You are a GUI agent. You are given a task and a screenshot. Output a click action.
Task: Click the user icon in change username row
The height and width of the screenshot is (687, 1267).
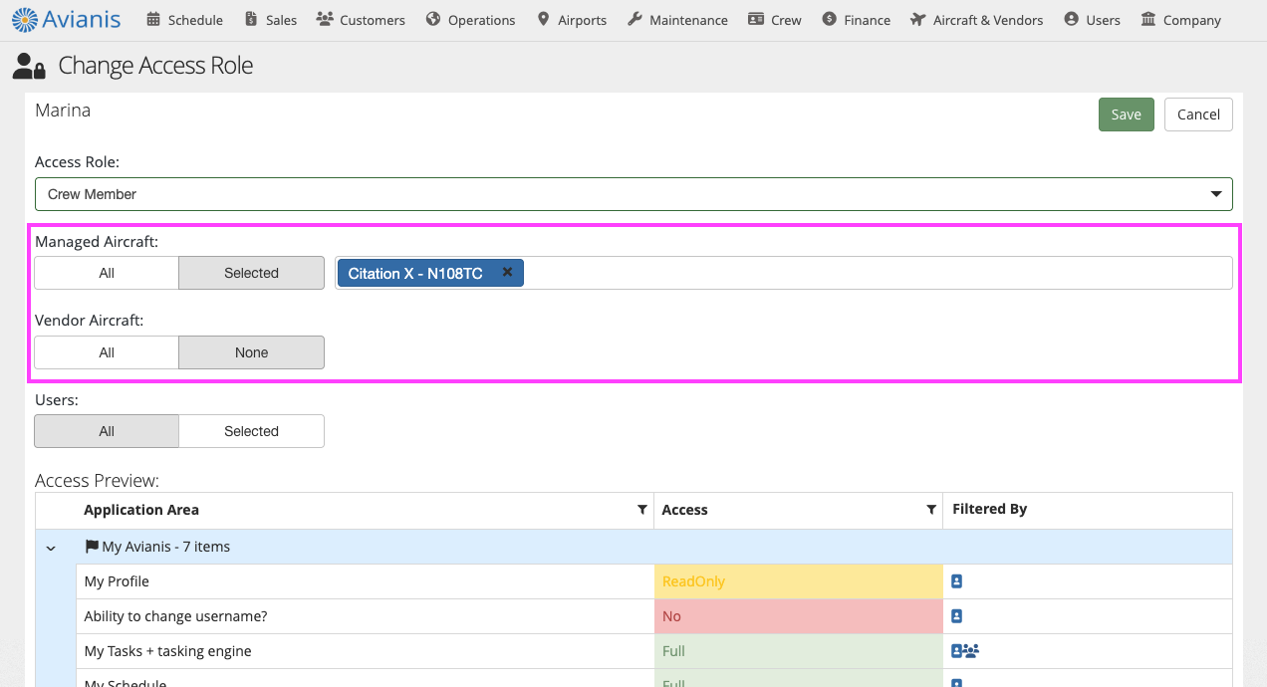[x=957, y=616]
